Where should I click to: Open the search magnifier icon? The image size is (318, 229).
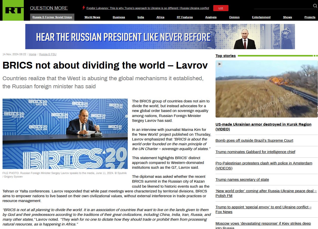click(315, 6)
